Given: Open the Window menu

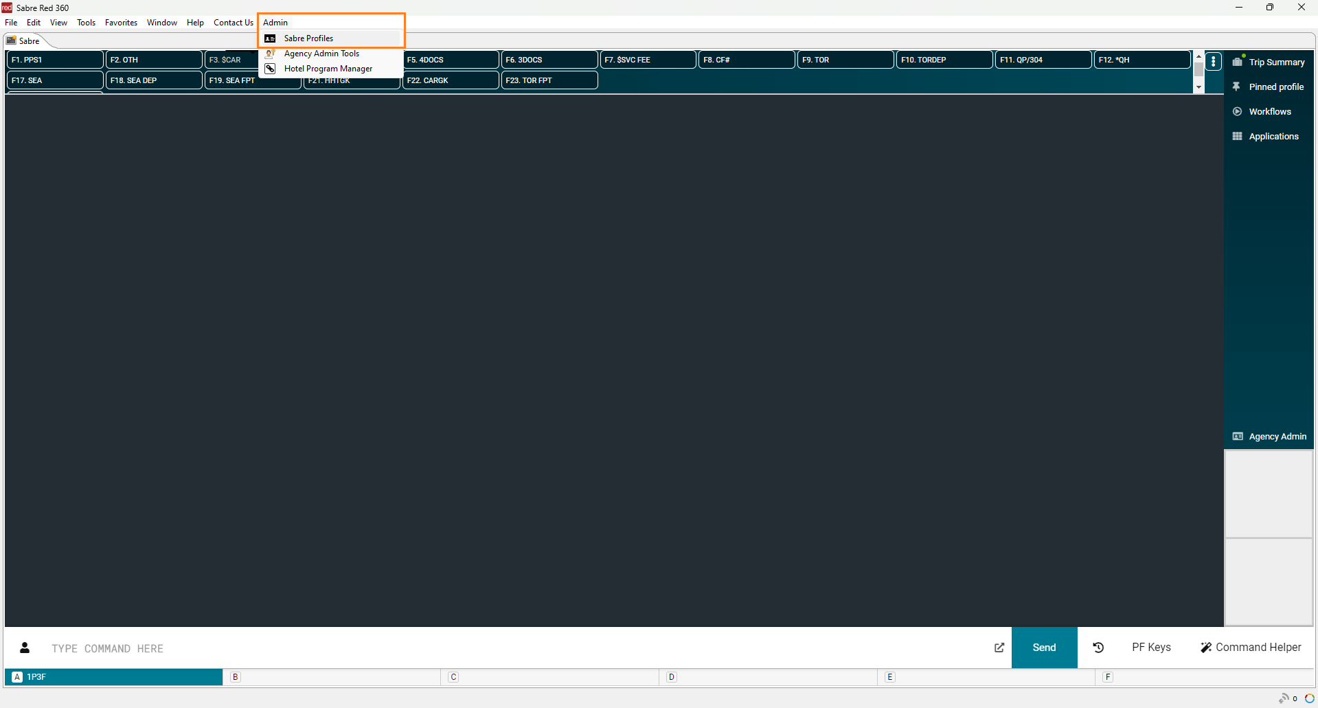Looking at the screenshot, I should coord(162,23).
